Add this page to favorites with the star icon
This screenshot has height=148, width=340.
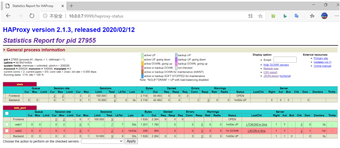pyautogui.click(x=260, y=16)
